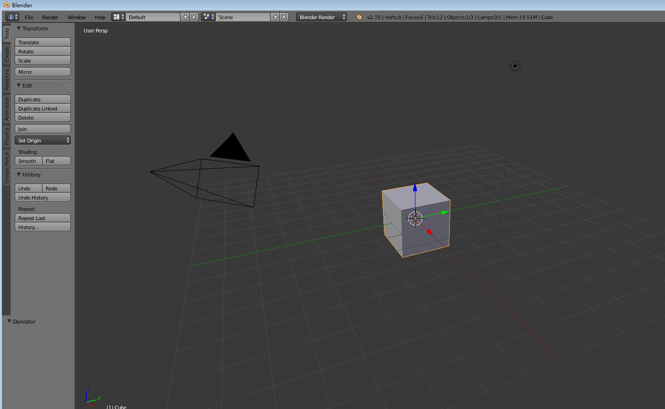The height and width of the screenshot is (409, 665).
Task: Open the scene browse icon
Action: tap(208, 17)
